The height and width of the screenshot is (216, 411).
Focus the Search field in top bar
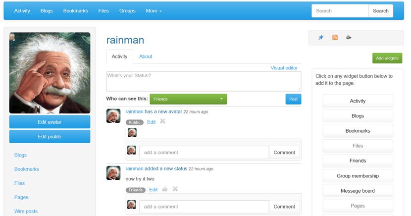340,11
